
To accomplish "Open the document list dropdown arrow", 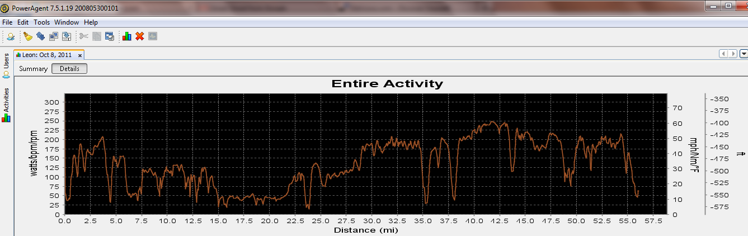I will [744, 54].
